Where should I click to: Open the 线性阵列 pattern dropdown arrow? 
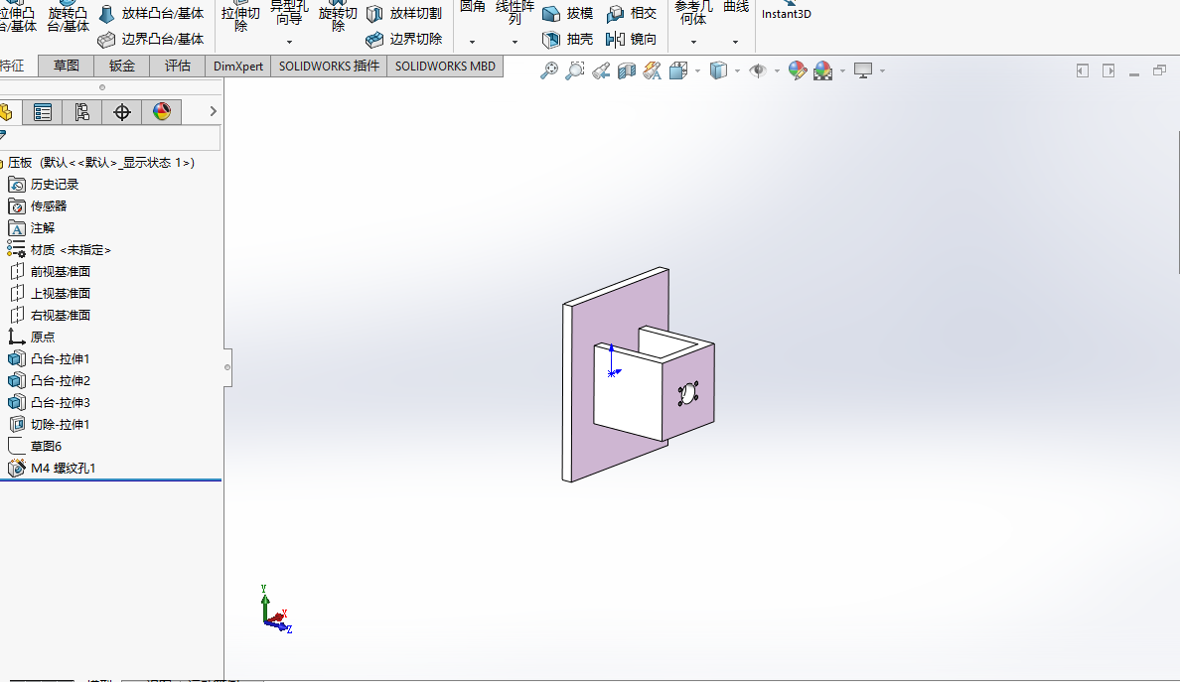pyautogui.click(x=515, y=42)
